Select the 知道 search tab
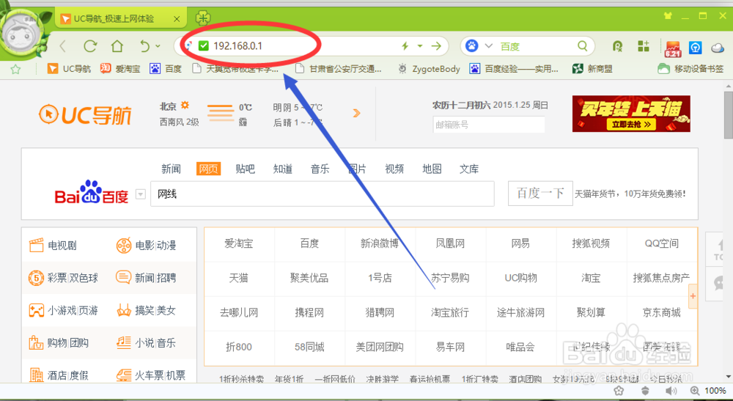 (283, 169)
